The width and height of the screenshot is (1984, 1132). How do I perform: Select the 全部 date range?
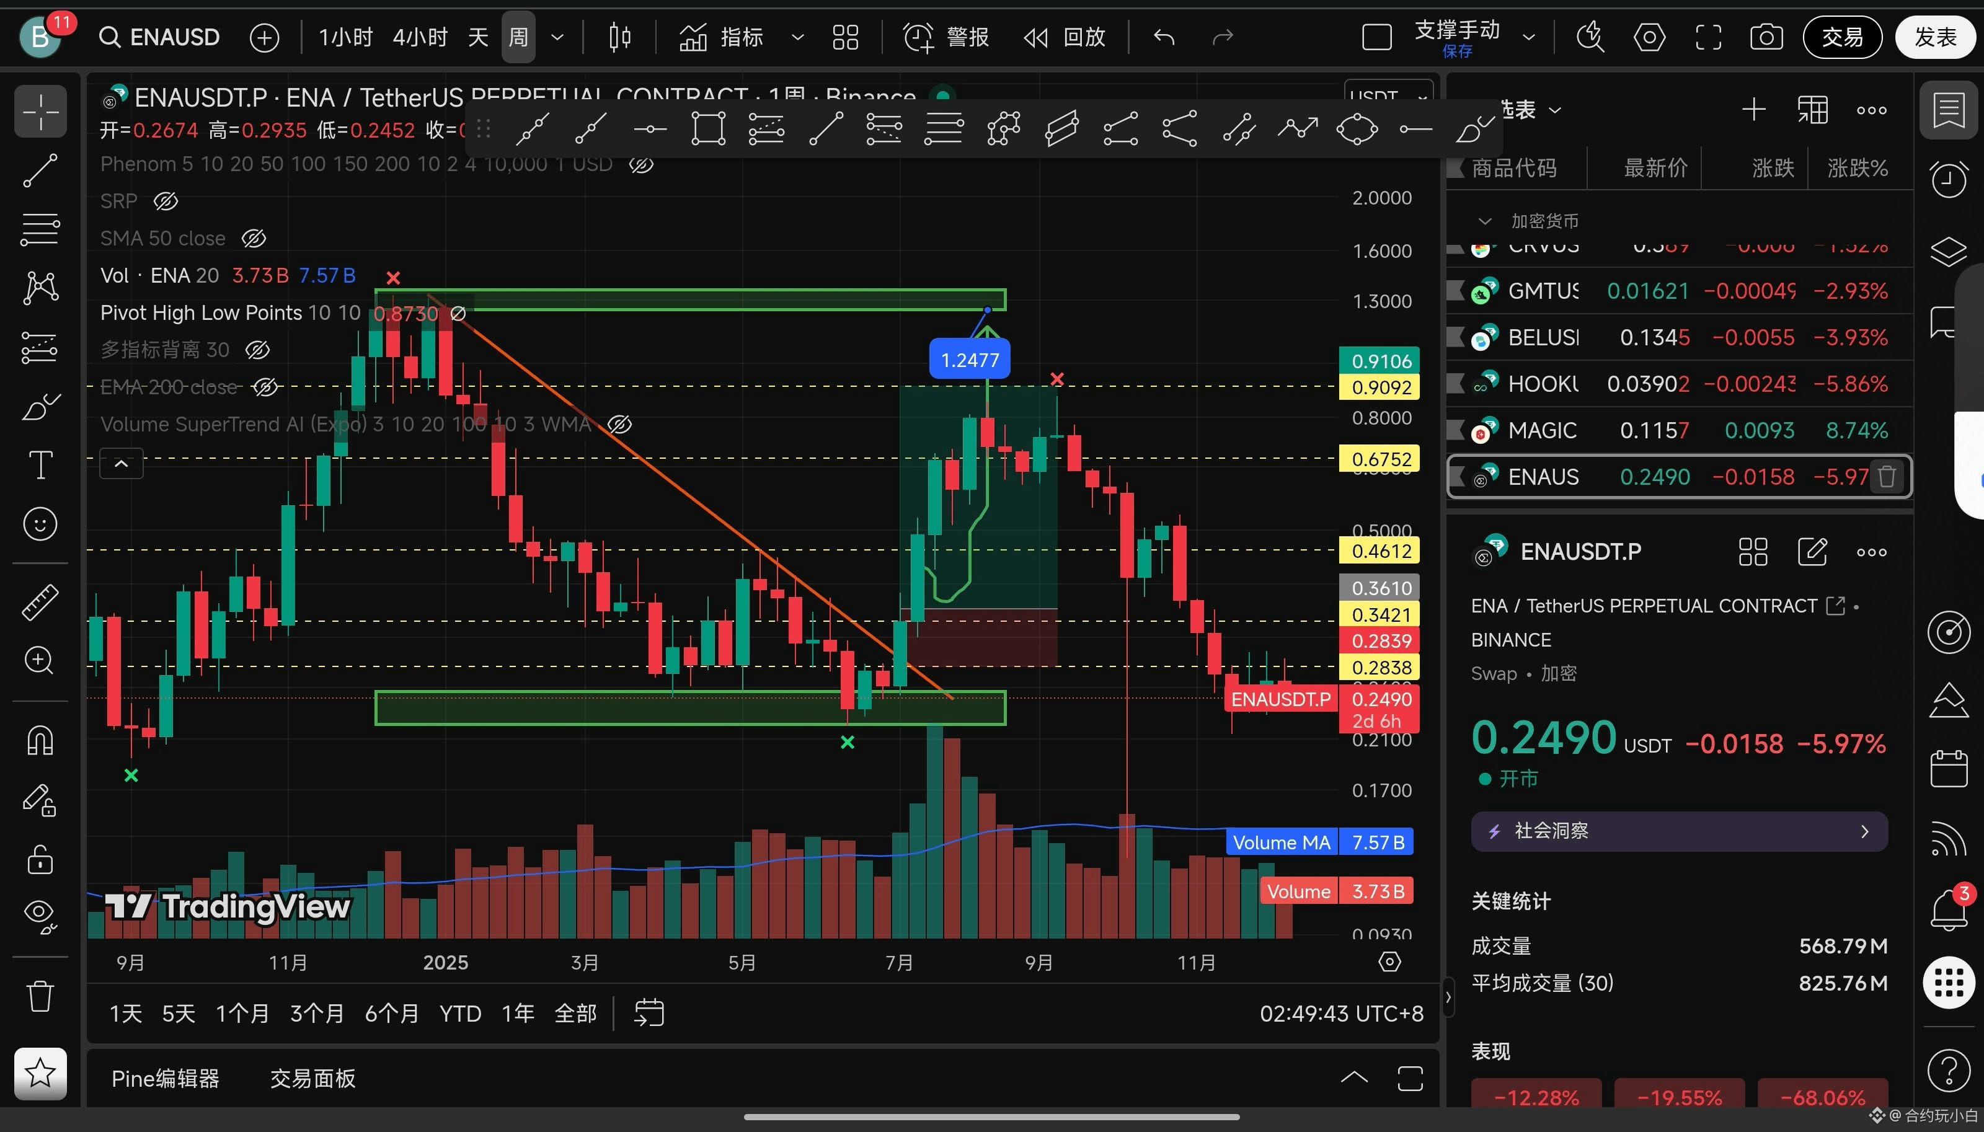point(575,1013)
